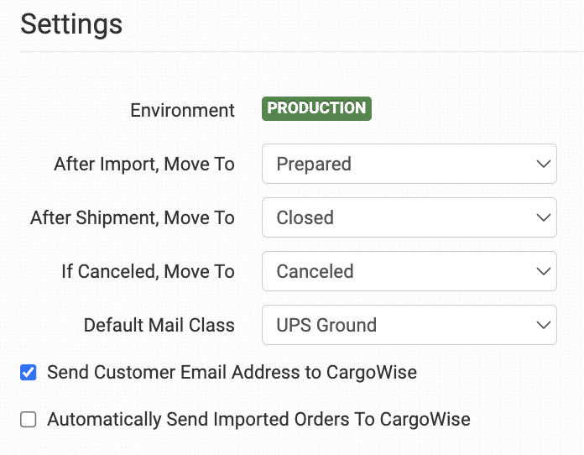Click the chevron arrow on Prepared select
The image size is (584, 455).
[542, 165]
